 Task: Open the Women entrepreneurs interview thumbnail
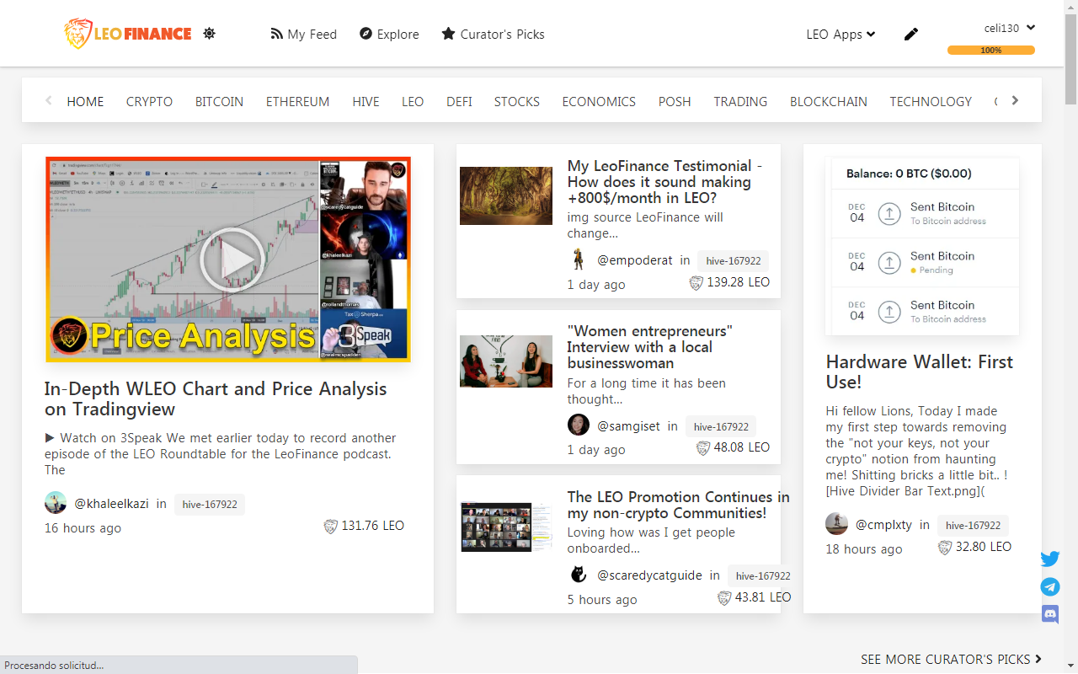point(506,361)
